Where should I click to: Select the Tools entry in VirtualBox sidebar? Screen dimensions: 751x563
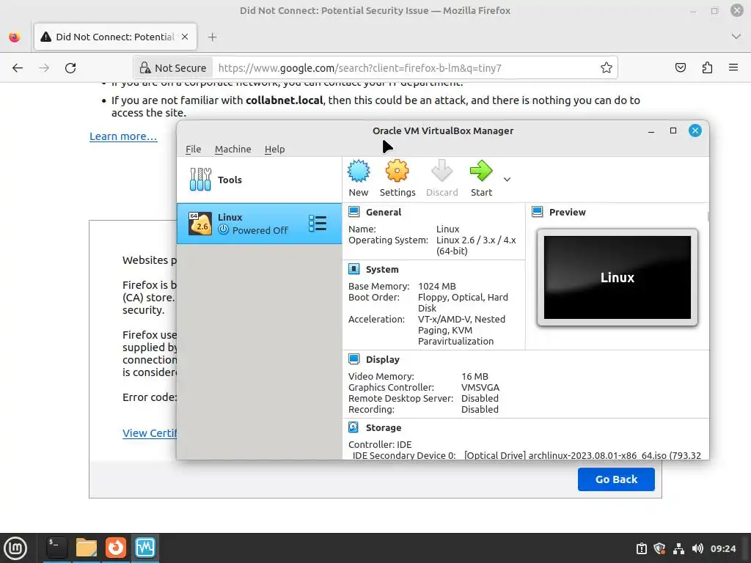[x=259, y=180]
